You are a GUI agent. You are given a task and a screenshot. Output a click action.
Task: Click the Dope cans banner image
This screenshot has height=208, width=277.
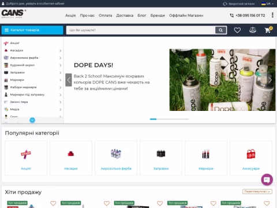coord(222,80)
